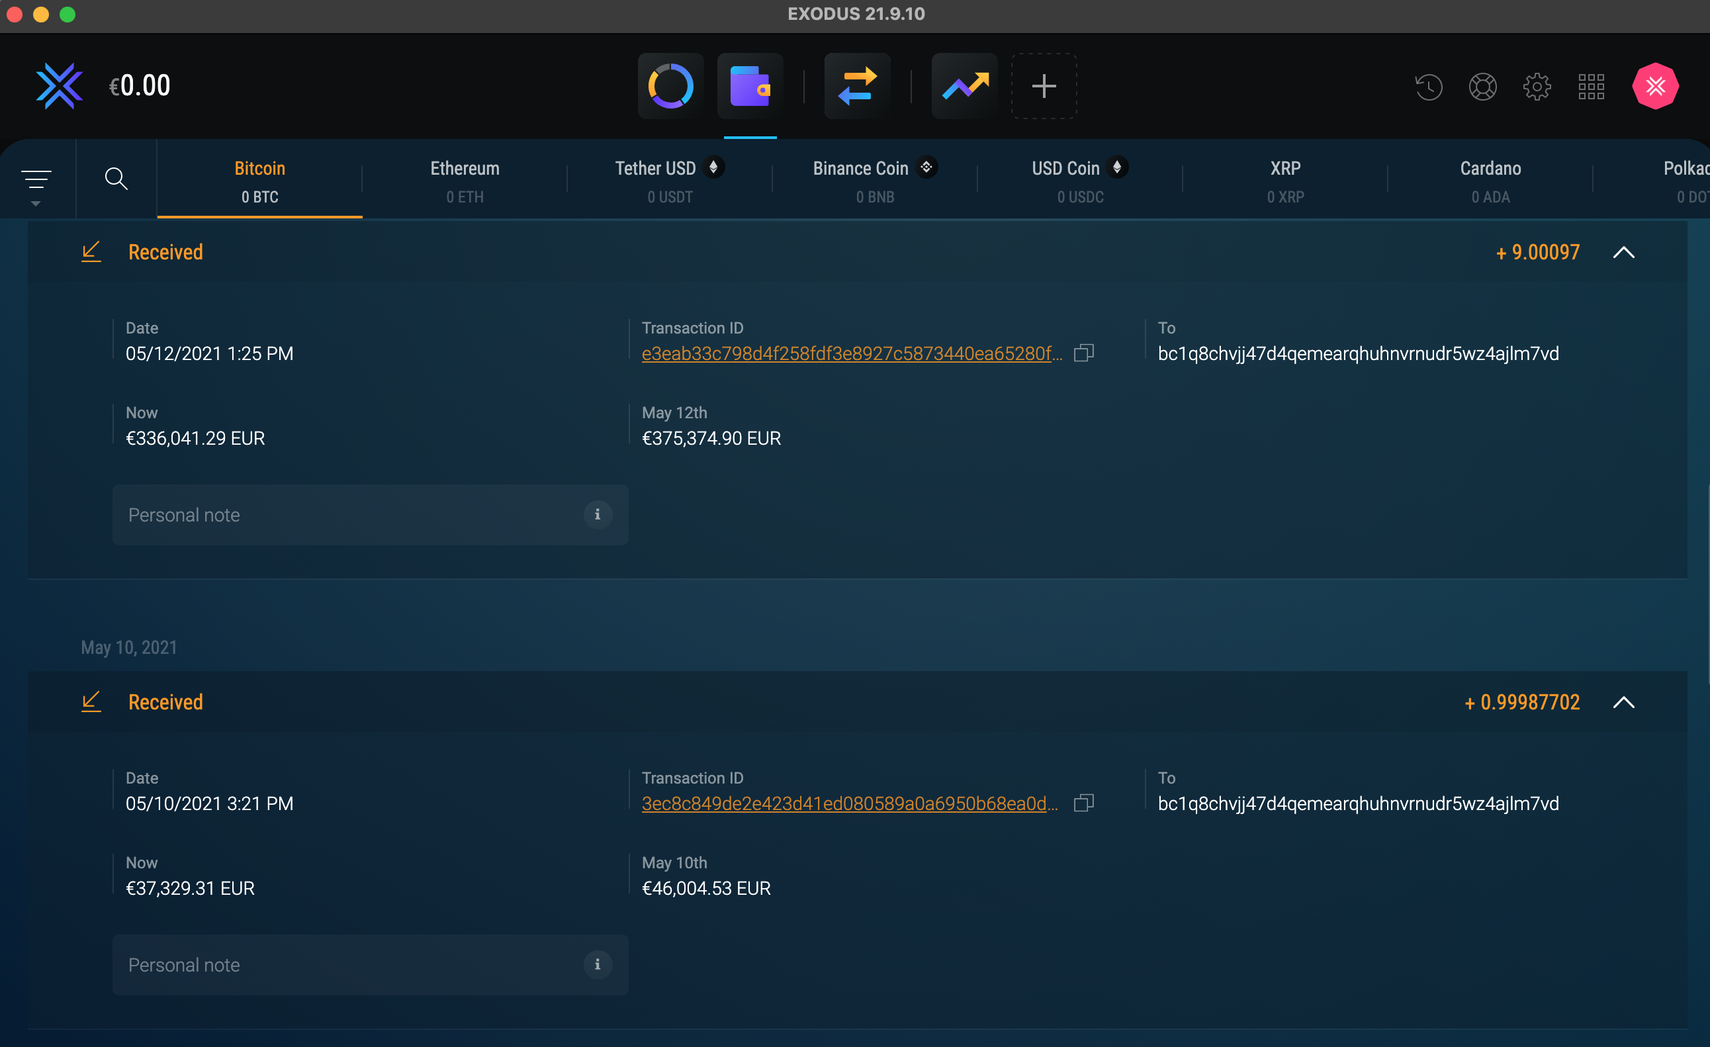Click info icon in second Personal note
Image resolution: width=1710 pixels, height=1047 pixels.
click(597, 964)
